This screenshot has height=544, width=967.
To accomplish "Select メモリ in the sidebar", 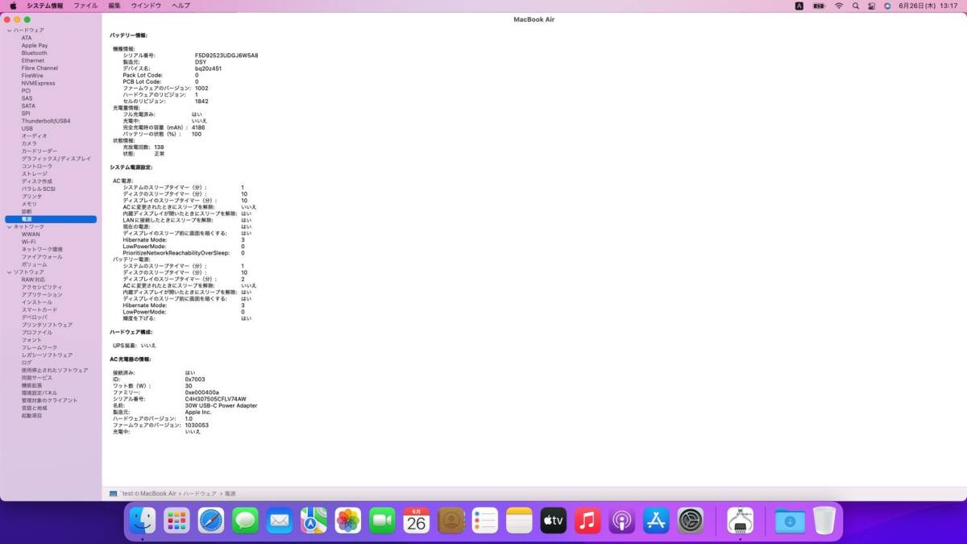I will click(29, 204).
